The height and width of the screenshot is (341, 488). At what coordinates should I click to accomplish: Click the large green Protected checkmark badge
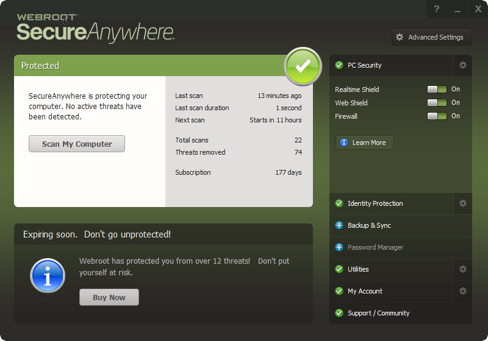coord(303,66)
